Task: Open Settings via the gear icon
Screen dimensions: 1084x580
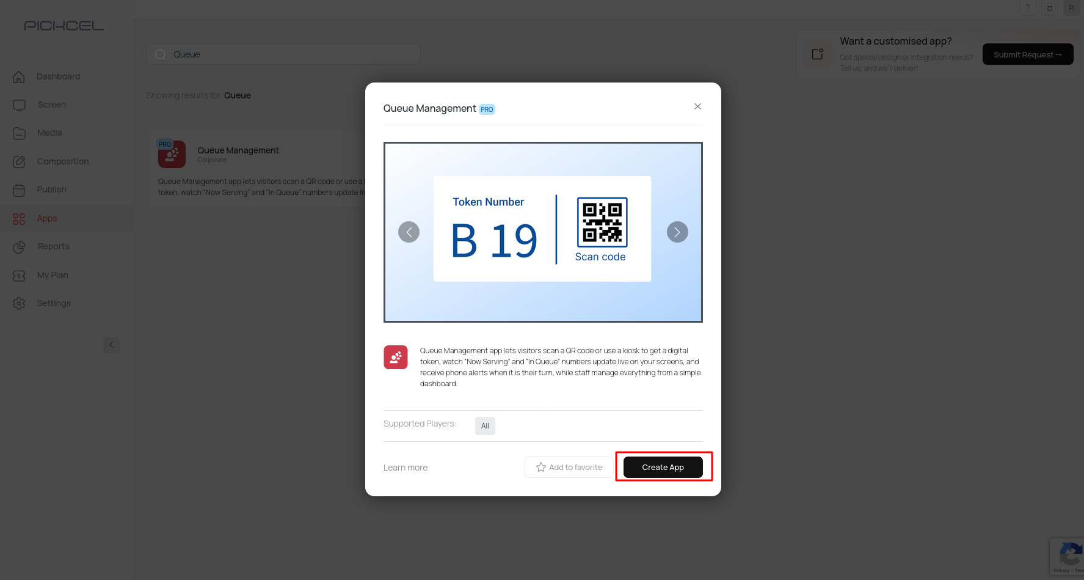Action: pyautogui.click(x=19, y=303)
